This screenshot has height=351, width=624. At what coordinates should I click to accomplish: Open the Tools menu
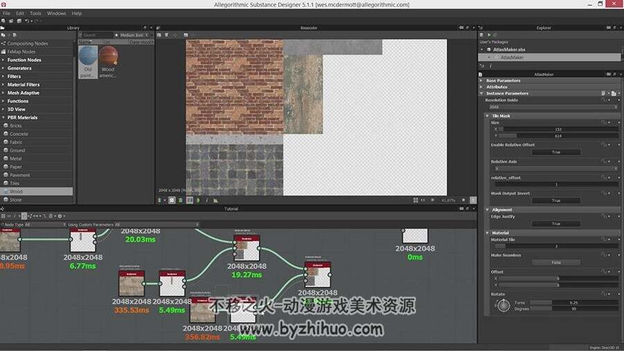coord(35,13)
